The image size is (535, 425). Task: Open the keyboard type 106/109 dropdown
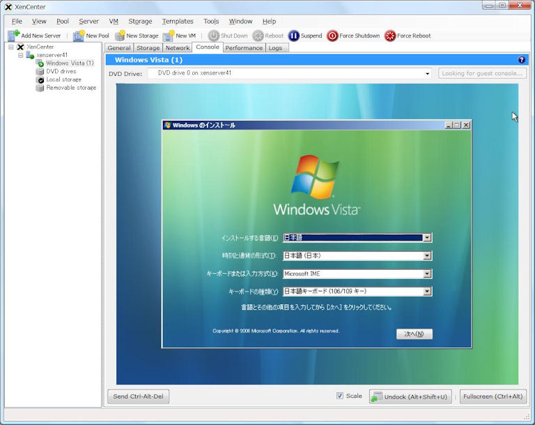427,291
